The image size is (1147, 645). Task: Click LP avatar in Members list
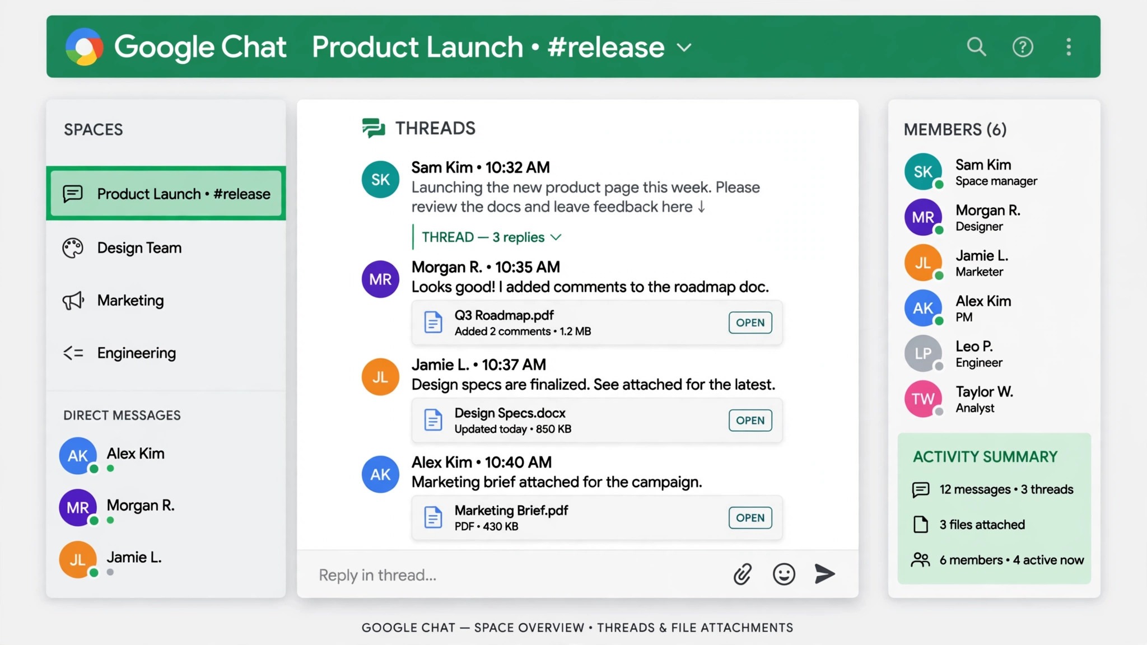coord(923,353)
